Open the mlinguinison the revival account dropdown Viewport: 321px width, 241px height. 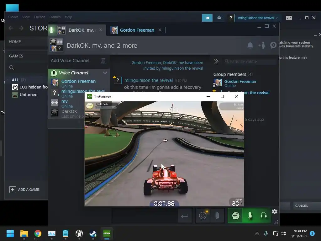pyautogui.click(x=258, y=18)
